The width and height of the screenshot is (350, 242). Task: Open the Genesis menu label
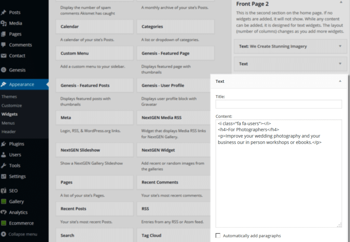point(17,70)
